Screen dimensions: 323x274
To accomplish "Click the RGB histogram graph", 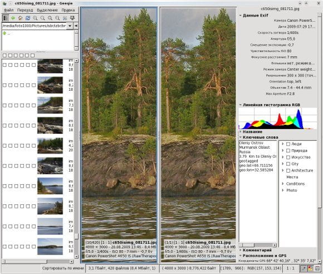I will click(x=277, y=119).
